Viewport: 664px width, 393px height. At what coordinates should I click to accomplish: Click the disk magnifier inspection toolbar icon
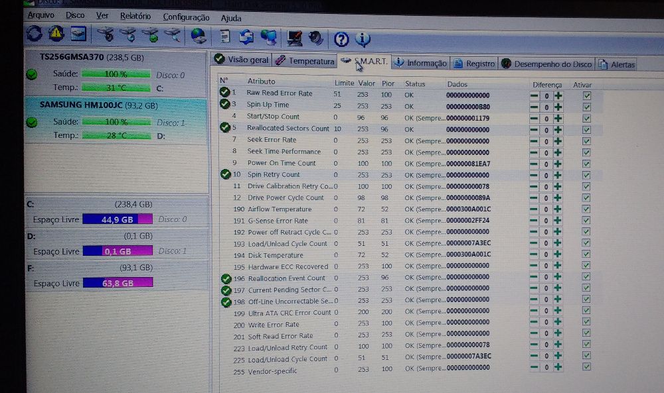point(173,35)
